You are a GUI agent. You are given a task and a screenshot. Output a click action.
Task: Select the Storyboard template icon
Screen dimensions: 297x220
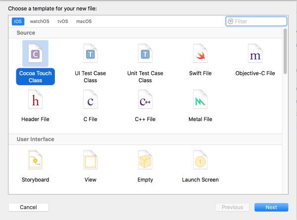(36, 160)
